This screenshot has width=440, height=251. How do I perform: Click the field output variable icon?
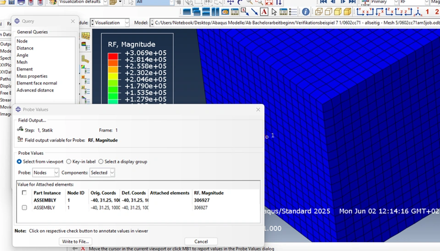click(20, 139)
